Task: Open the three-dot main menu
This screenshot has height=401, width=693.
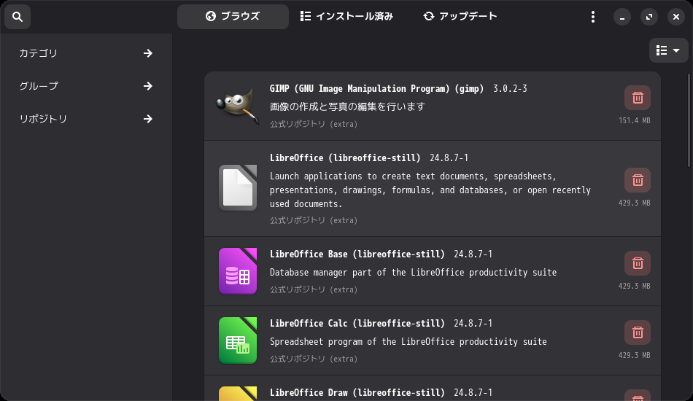Action: click(593, 17)
